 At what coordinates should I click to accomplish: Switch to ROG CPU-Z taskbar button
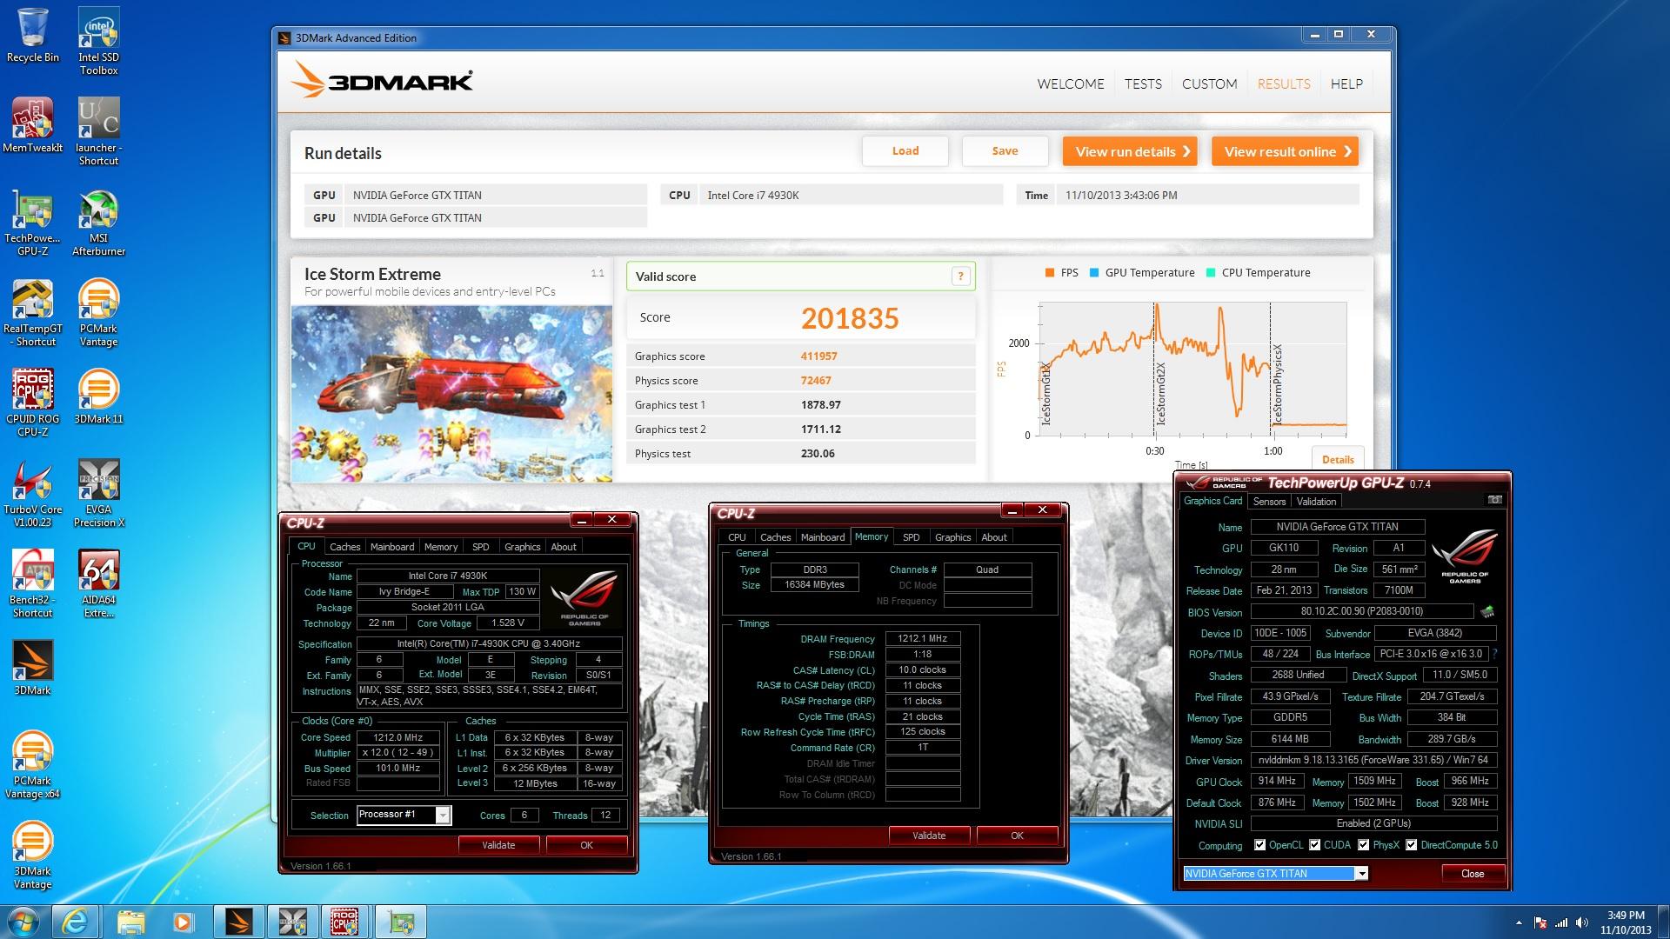pos(345,922)
